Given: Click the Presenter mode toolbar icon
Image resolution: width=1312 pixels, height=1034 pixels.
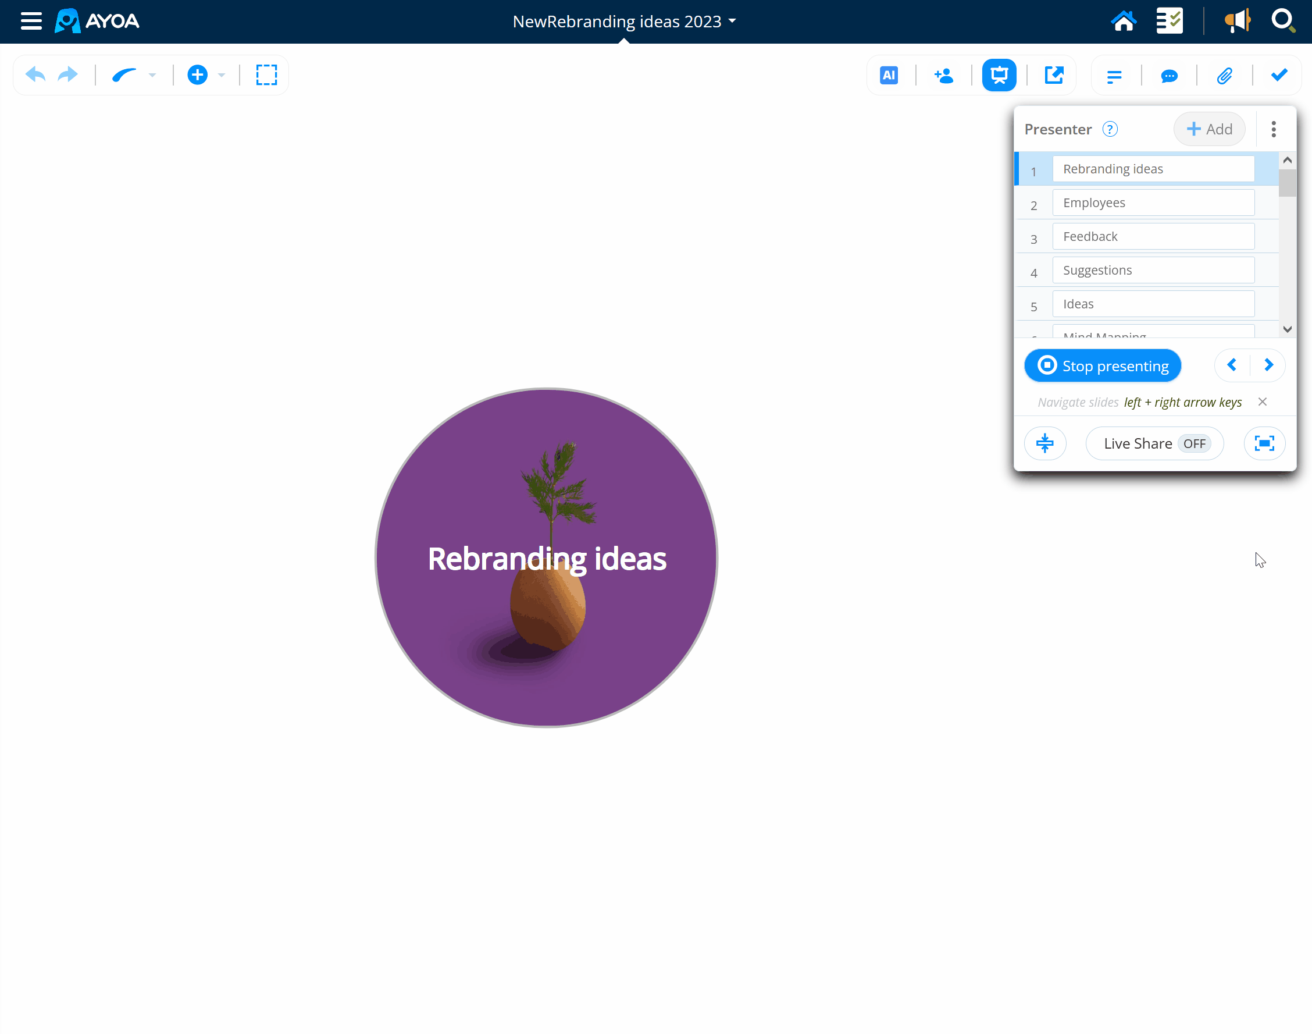Looking at the screenshot, I should pos(999,75).
